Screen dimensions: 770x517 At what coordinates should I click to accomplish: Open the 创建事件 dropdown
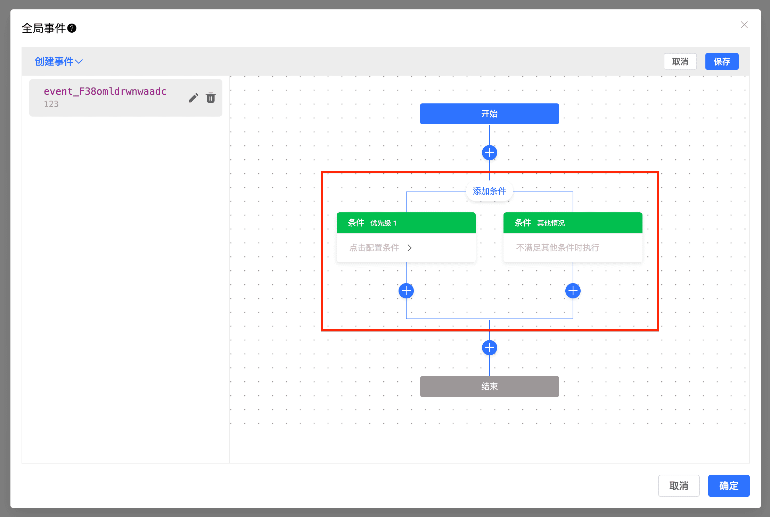[x=58, y=61]
